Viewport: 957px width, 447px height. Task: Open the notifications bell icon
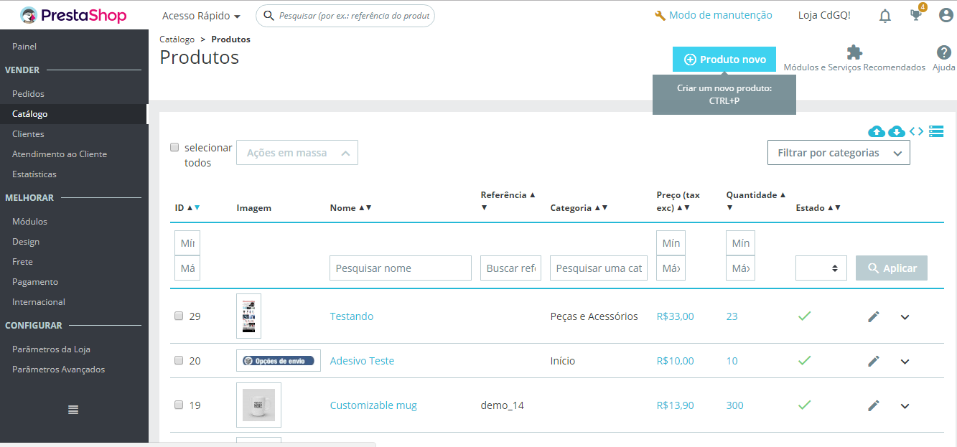pos(885,16)
